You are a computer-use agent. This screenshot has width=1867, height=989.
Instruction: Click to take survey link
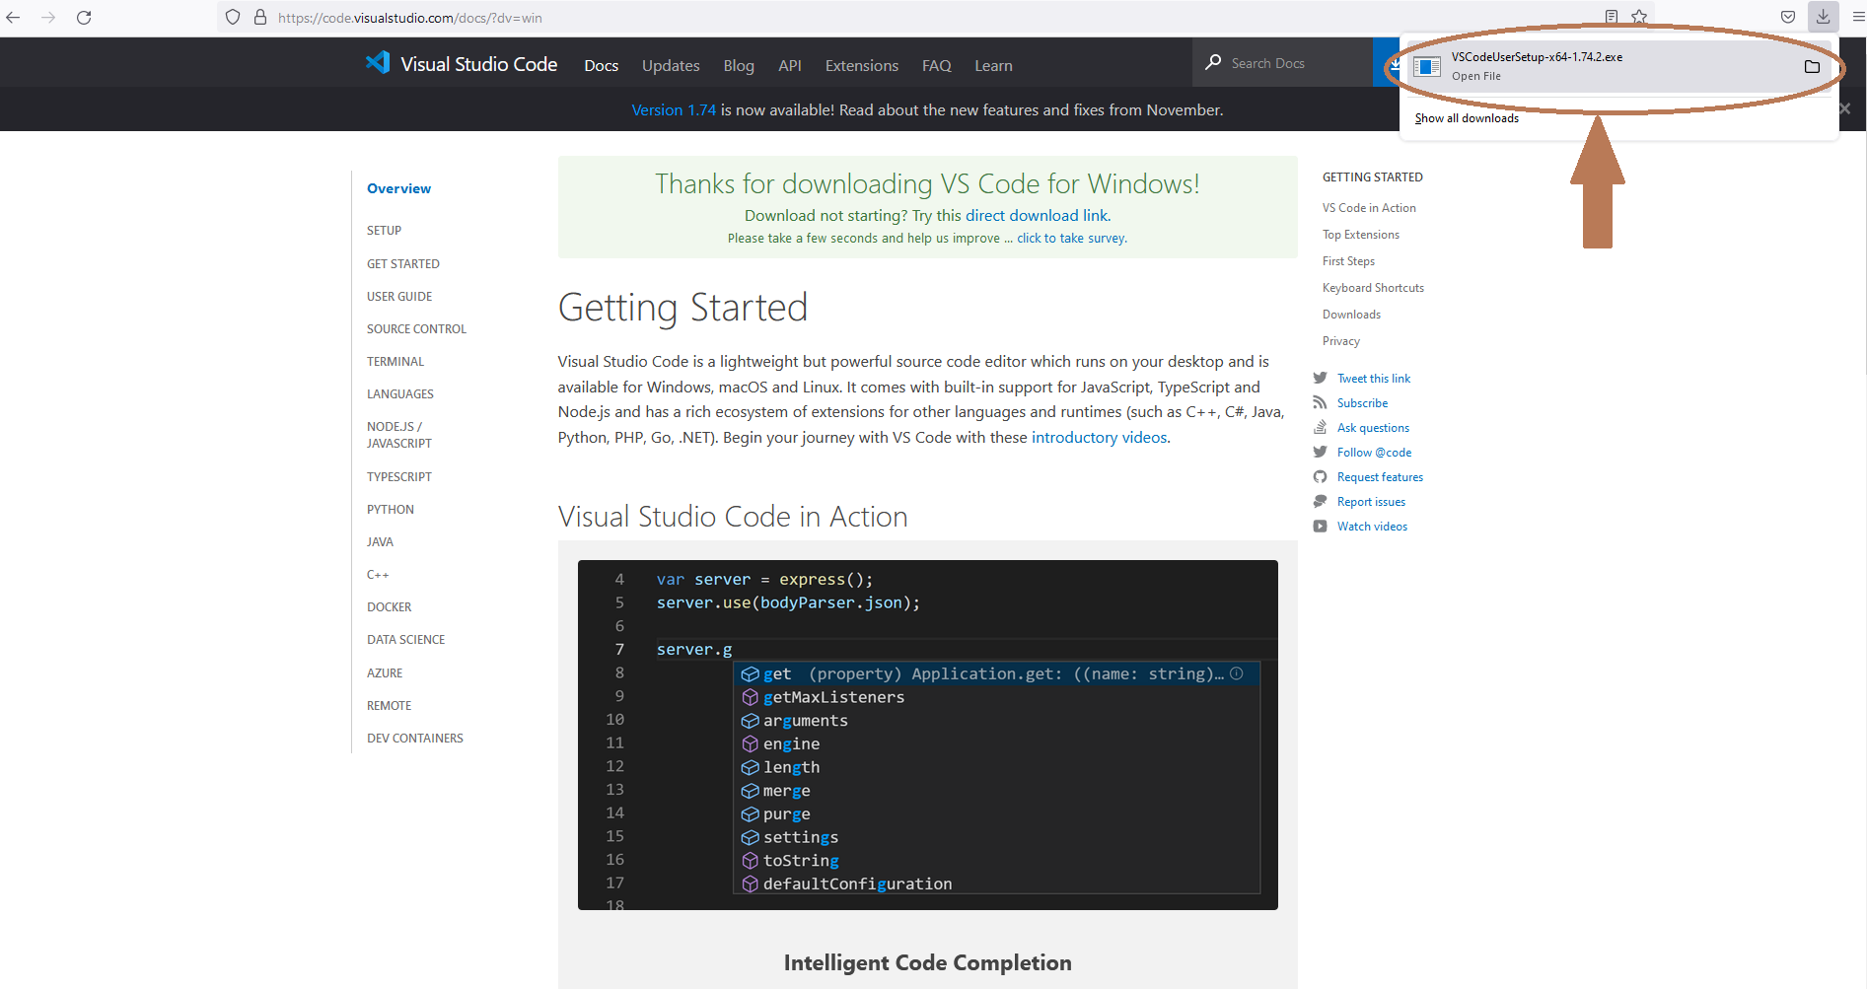[x=1071, y=239]
